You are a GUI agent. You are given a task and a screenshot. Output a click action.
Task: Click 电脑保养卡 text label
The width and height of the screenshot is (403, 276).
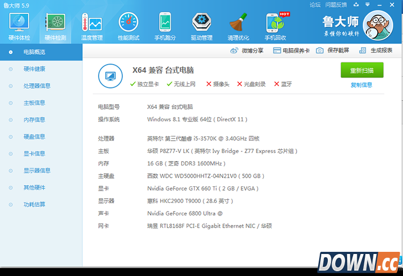tap(296, 50)
